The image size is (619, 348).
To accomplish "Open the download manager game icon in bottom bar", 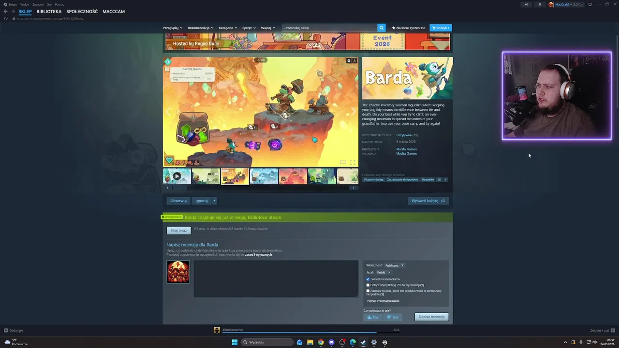I will click(217, 330).
